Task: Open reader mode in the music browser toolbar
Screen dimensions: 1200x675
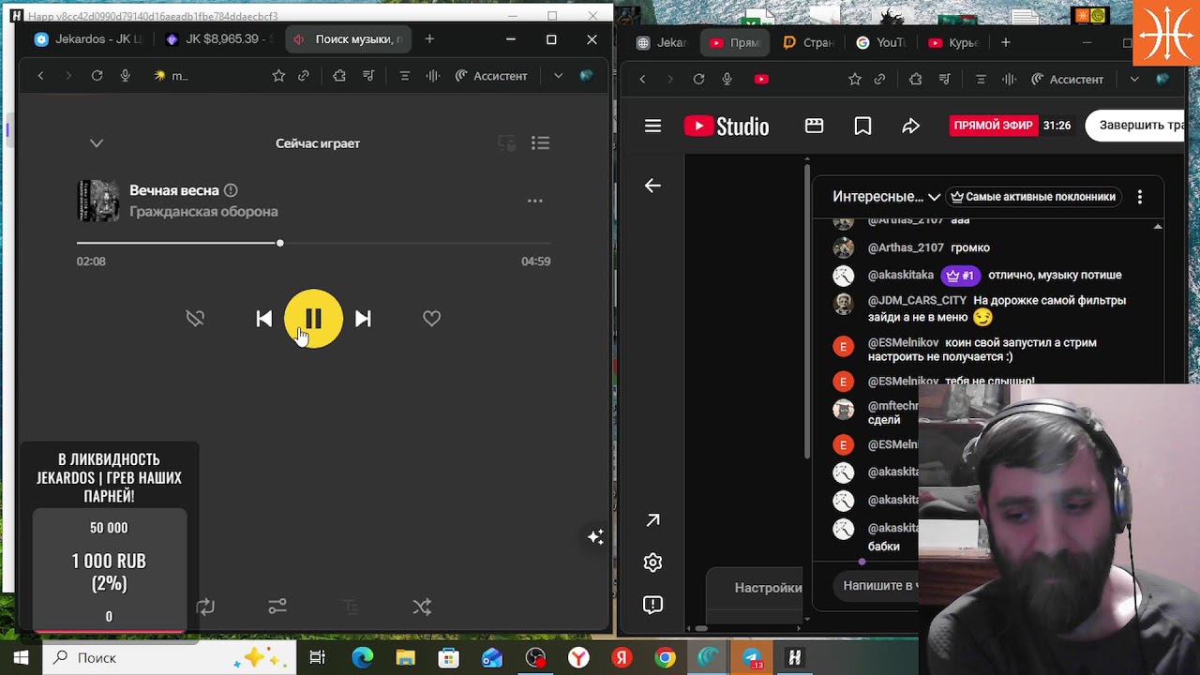Action: click(x=404, y=76)
